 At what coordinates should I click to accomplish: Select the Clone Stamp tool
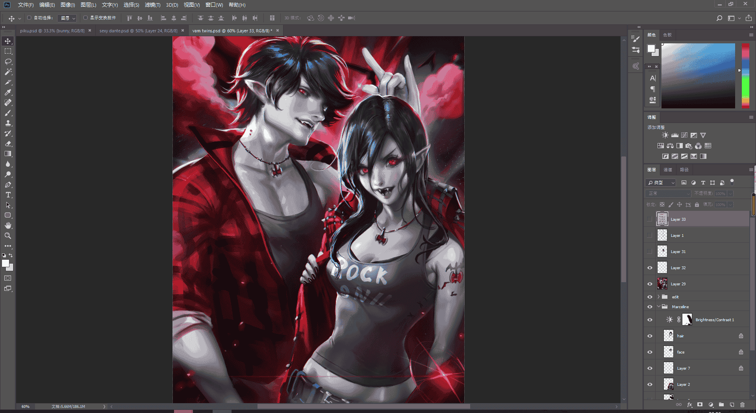click(8, 123)
